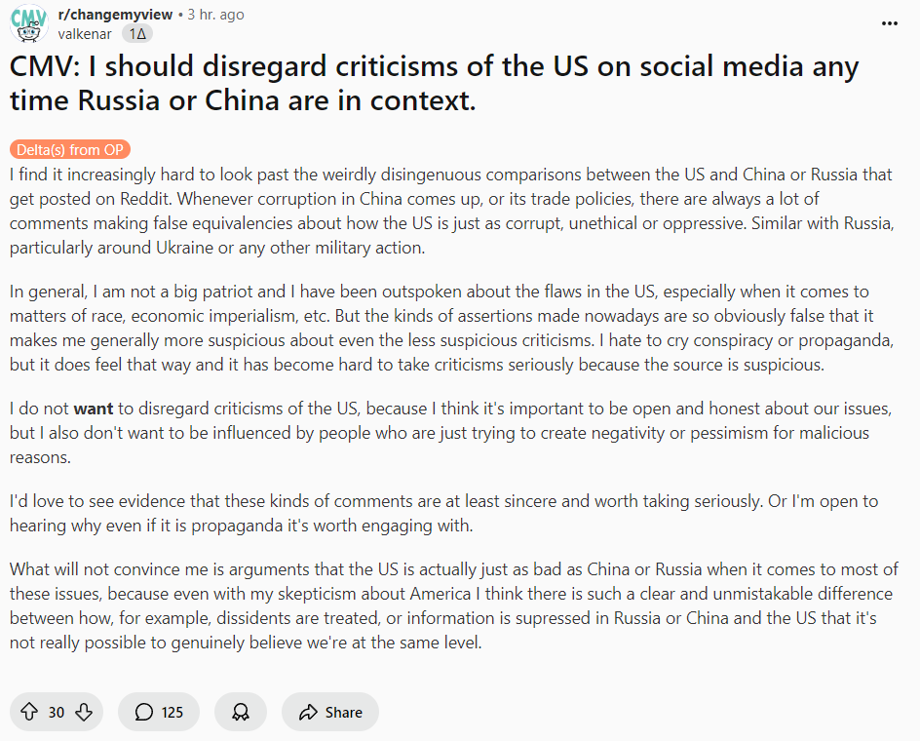
Task: Click the 3 hr. ago timestamp
Action: click(215, 15)
